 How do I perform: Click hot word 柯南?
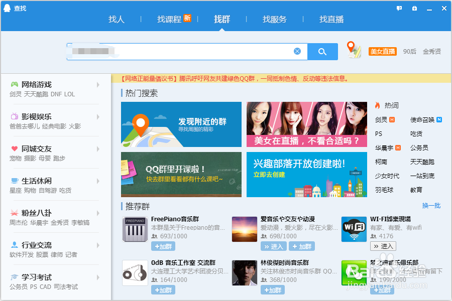[x=381, y=162]
